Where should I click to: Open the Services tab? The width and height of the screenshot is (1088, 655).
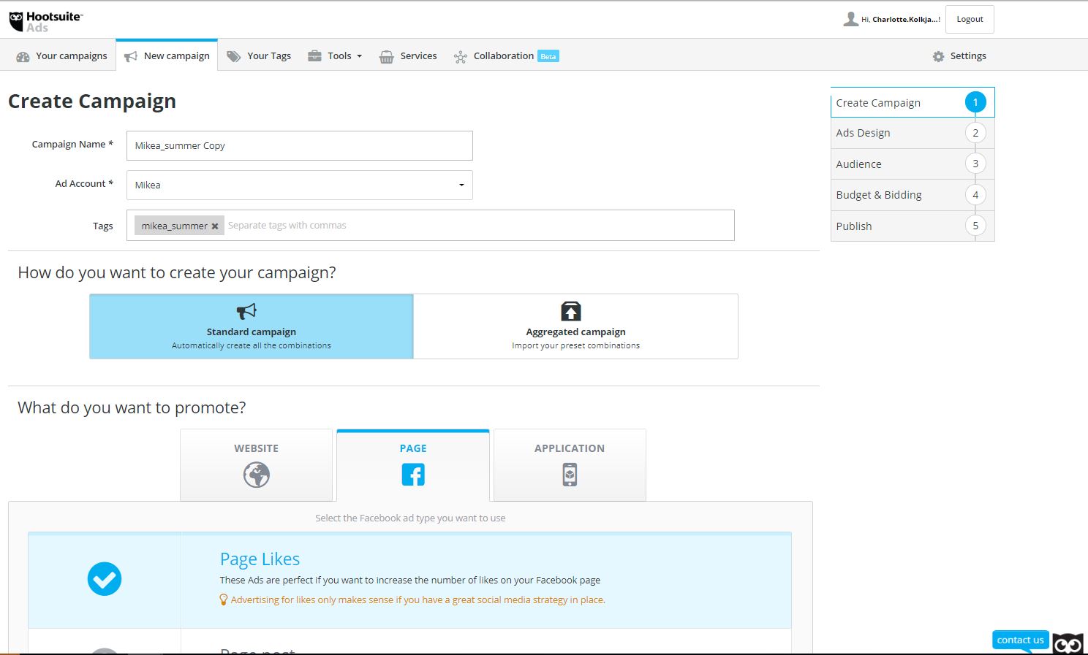coord(408,56)
